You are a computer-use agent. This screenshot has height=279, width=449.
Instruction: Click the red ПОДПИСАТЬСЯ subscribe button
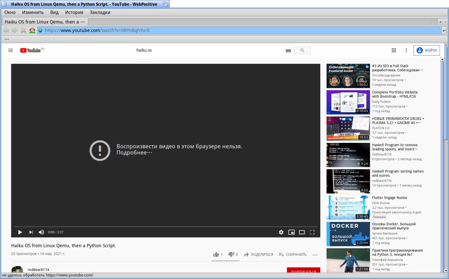tap(303, 270)
